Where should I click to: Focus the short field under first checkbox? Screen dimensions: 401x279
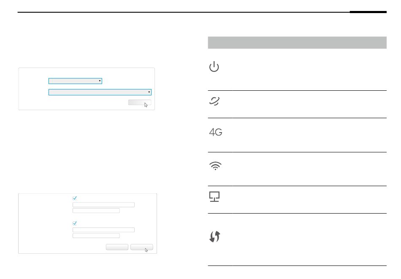pyautogui.click(x=96, y=211)
